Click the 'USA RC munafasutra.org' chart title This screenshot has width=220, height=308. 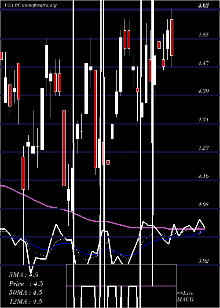(31, 5)
